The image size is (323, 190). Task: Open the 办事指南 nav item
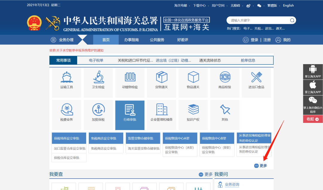[x=131, y=40]
